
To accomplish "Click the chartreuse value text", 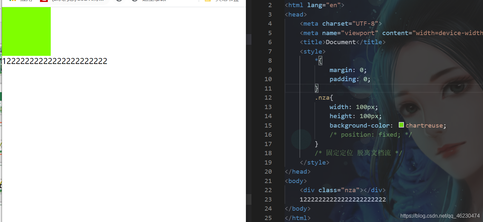I will [424, 125].
